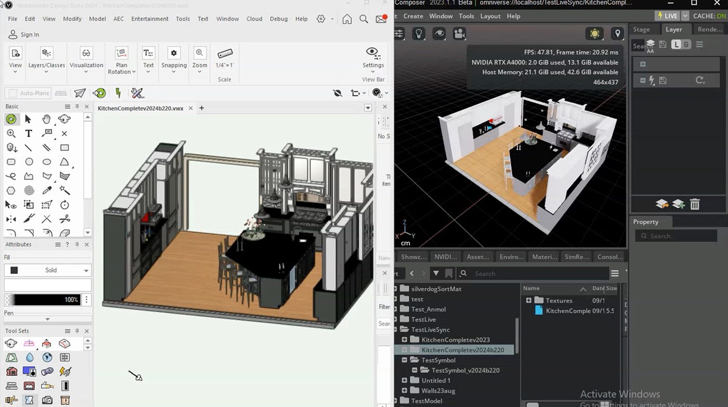Click the sun render mode icon in viewport
The height and width of the screenshot is (407, 728).
coord(594,34)
